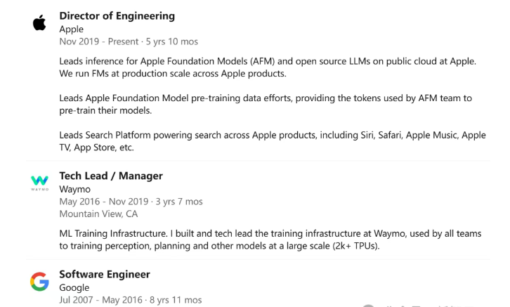Screen dimensions: 510x307
Task: Select the ML Training Infrastructure description
Action: coord(270,240)
